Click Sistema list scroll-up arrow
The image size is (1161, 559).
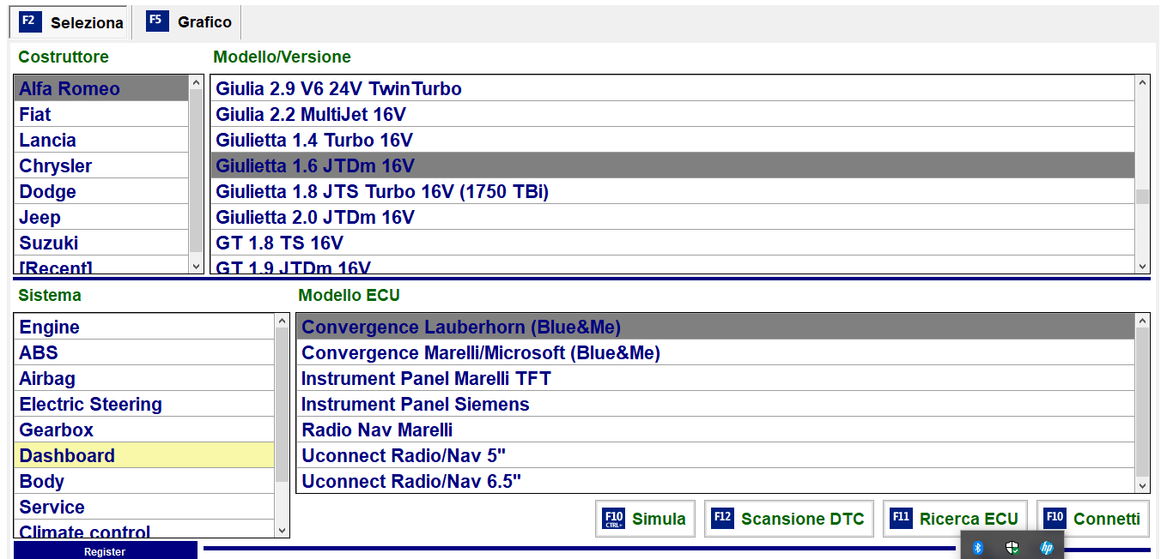pos(283,322)
